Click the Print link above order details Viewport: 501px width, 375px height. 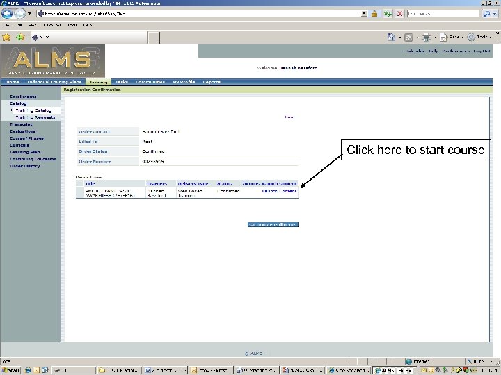click(289, 117)
